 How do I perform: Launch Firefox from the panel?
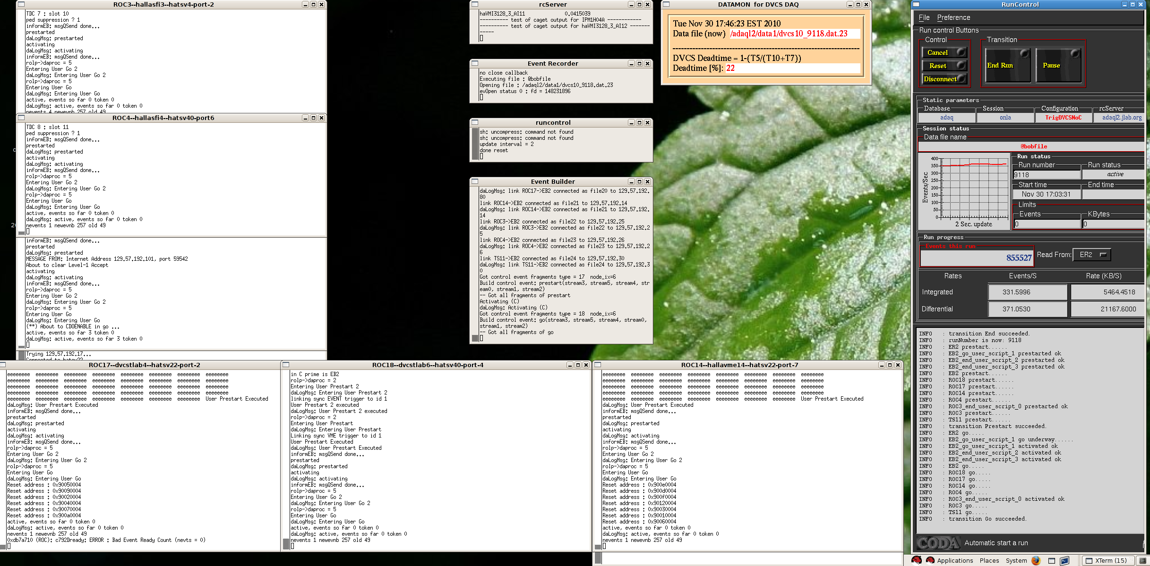pyautogui.click(x=1036, y=560)
